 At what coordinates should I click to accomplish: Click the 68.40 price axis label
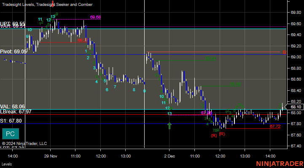(296, 90)
